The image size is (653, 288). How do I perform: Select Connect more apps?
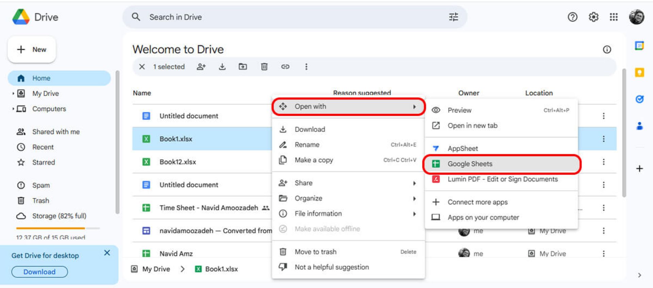click(502, 202)
